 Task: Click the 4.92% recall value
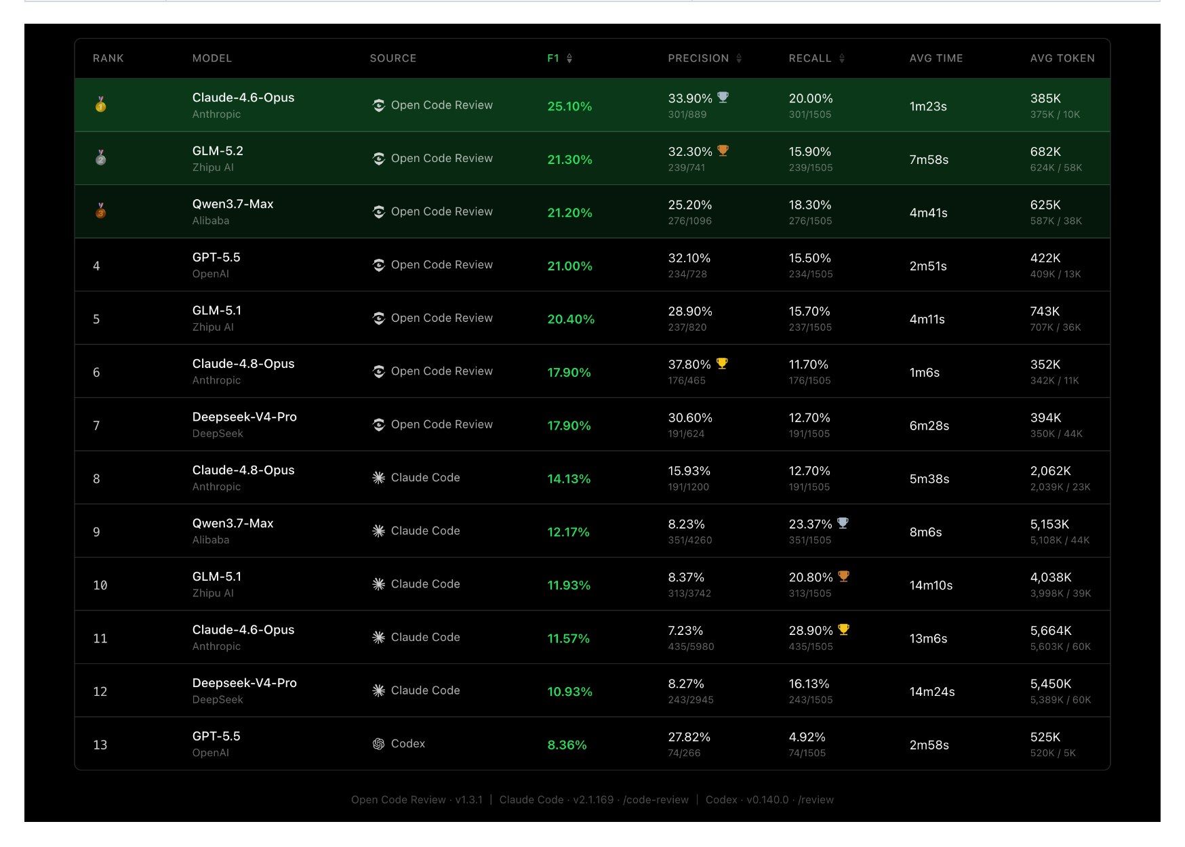click(x=807, y=737)
